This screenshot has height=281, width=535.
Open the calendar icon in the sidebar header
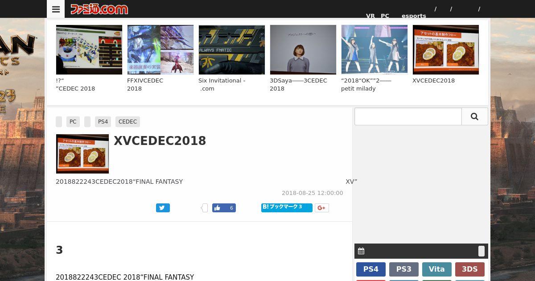pyautogui.click(x=361, y=251)
